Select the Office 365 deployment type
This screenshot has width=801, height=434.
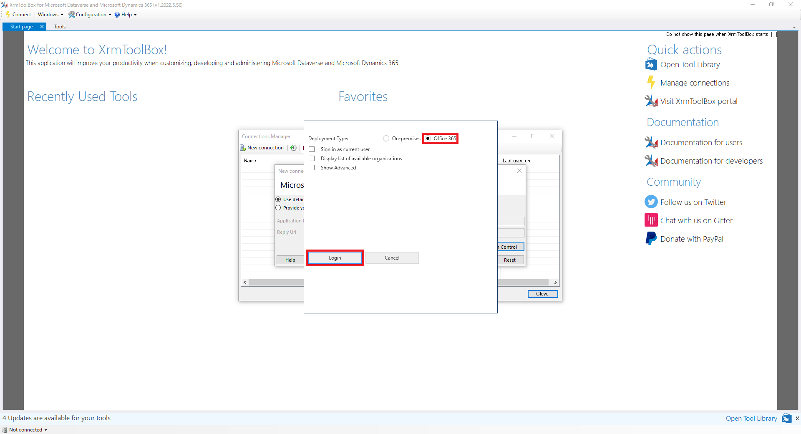428,139
